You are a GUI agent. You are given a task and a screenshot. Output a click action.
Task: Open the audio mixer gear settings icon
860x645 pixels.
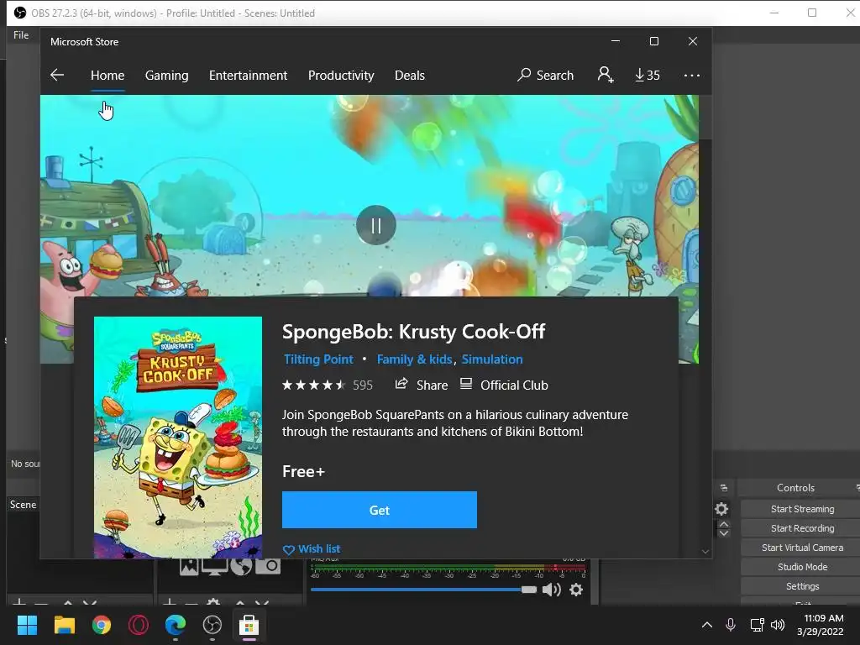tap(576, 590)
